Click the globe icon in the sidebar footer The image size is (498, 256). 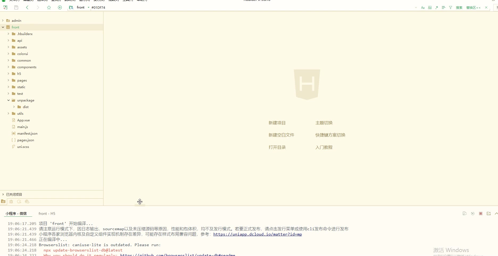coord(27,202)
